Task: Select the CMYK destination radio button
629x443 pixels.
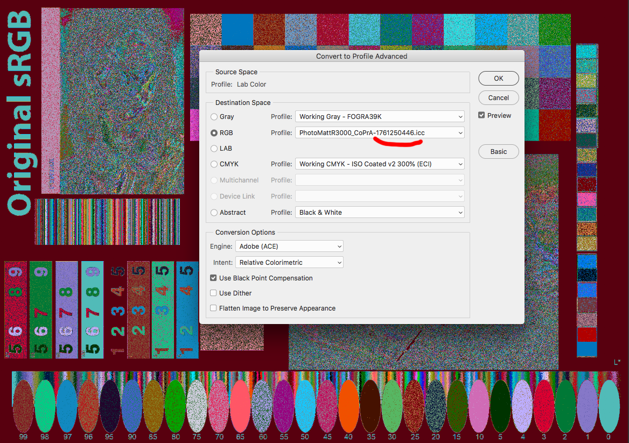Action: click(214, 164)
